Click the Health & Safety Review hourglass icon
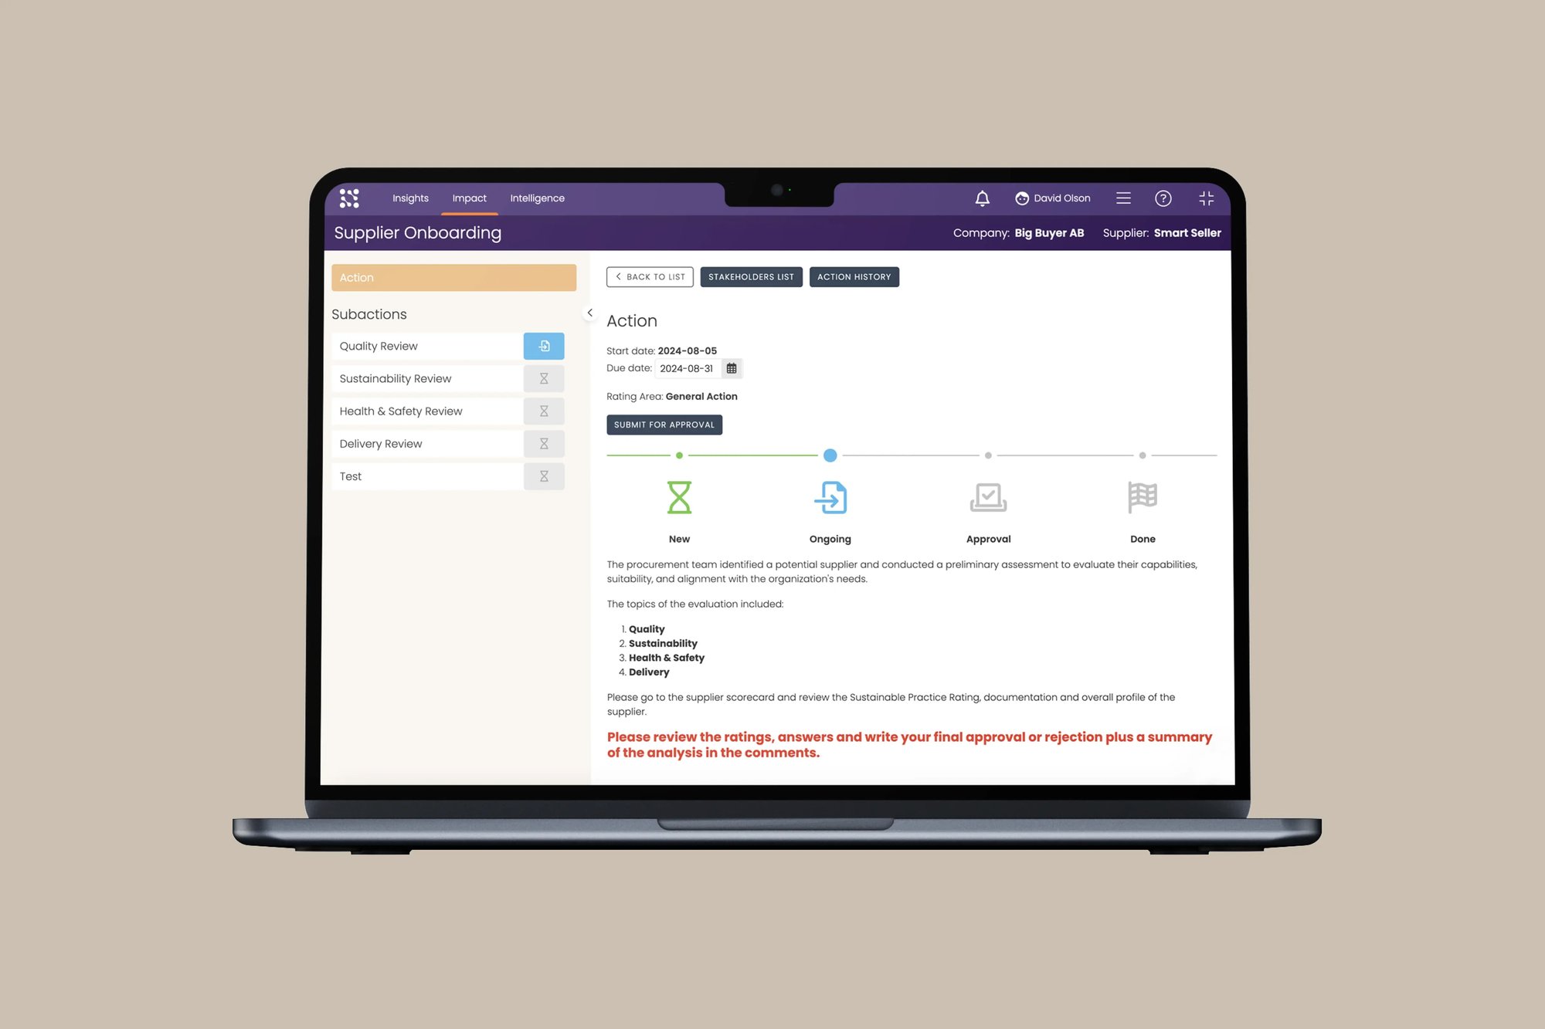This screenshot has width=1545, height=1029. point(543,411)
